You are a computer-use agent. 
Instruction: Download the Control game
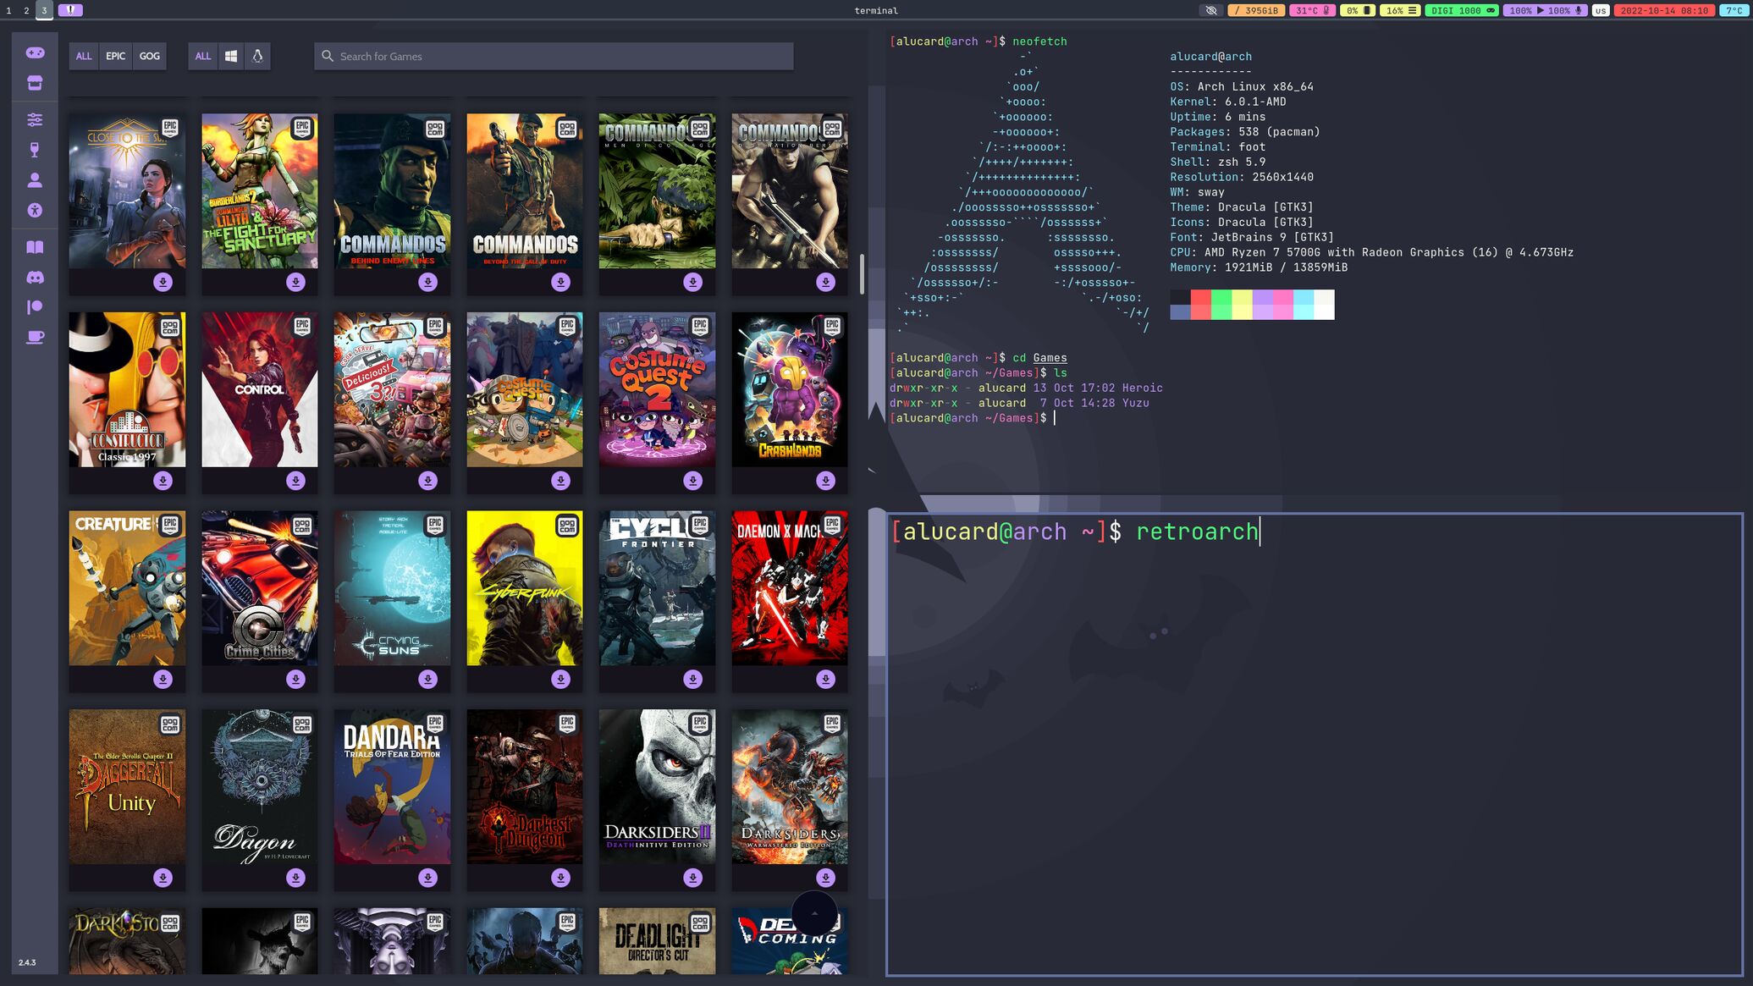[x=295, y=481]
